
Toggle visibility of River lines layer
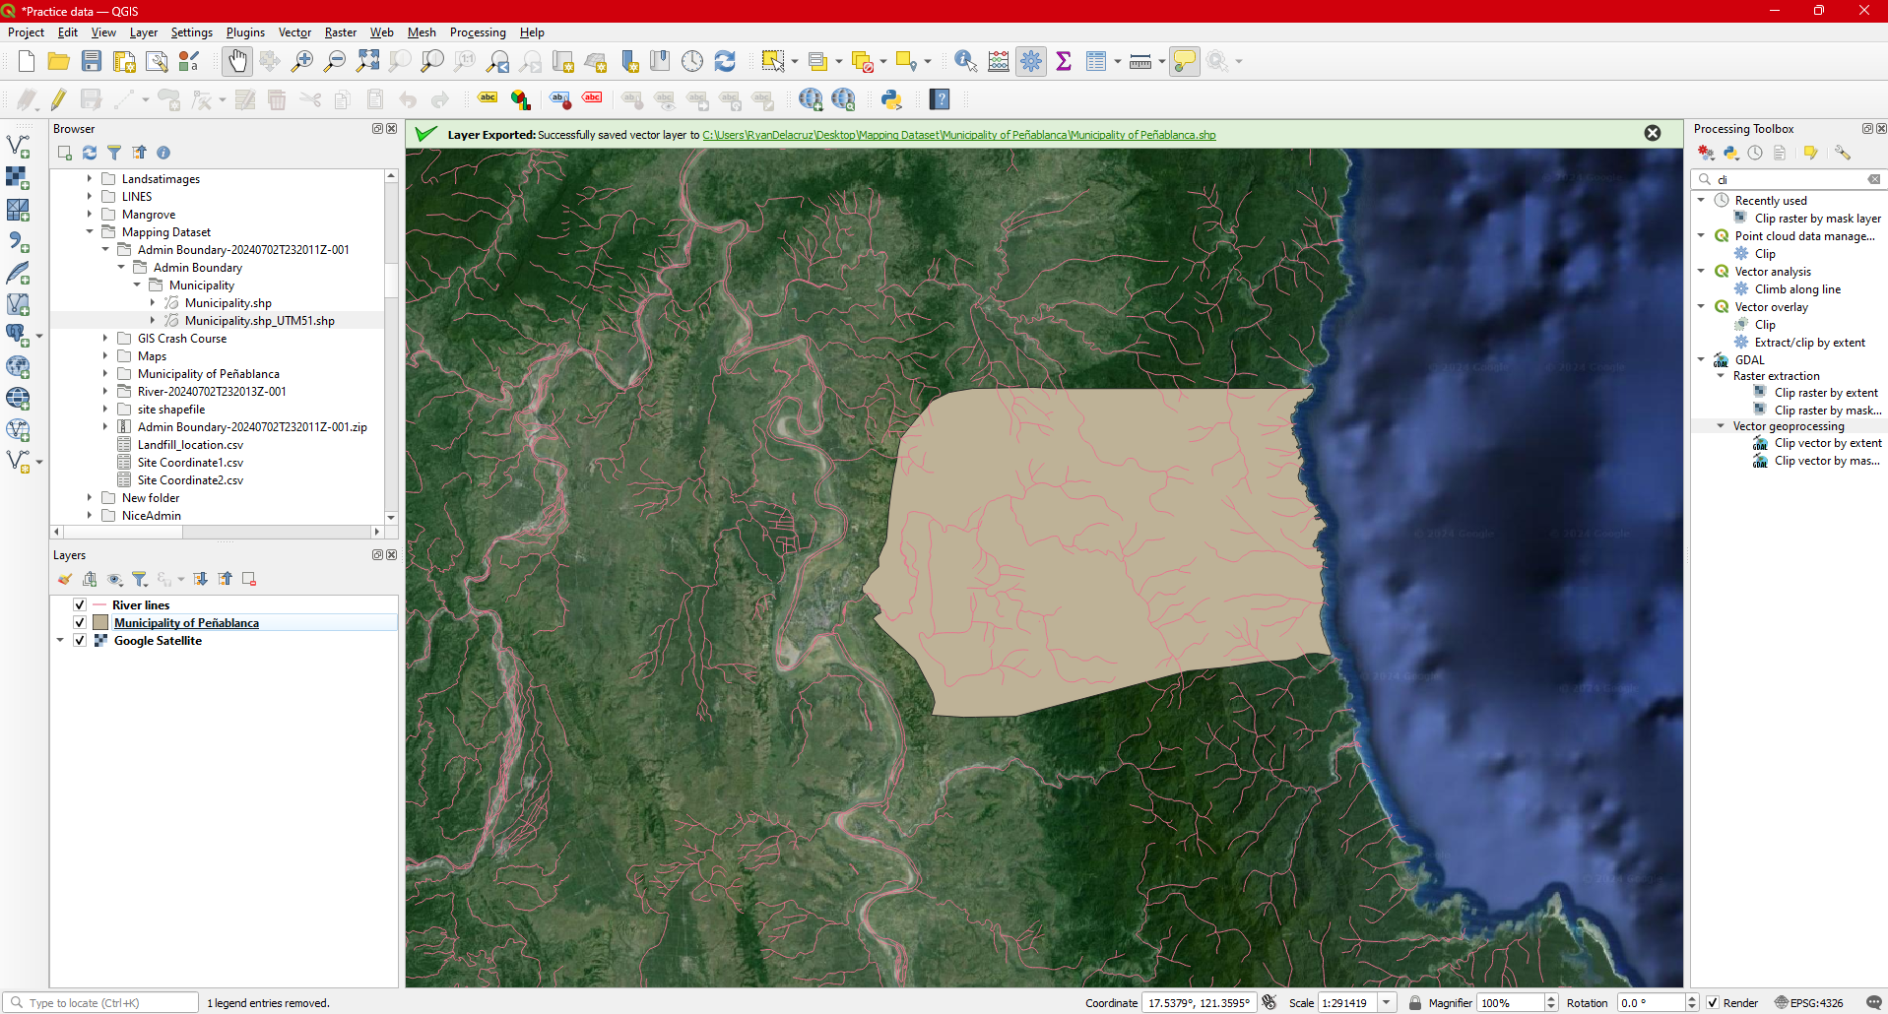click(x=80, y=605)
